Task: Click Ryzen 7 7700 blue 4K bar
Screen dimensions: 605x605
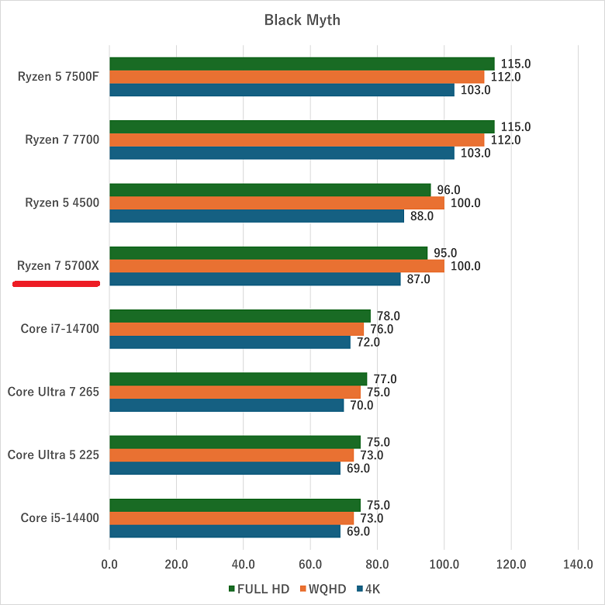Action: click(x=282, y=153)
